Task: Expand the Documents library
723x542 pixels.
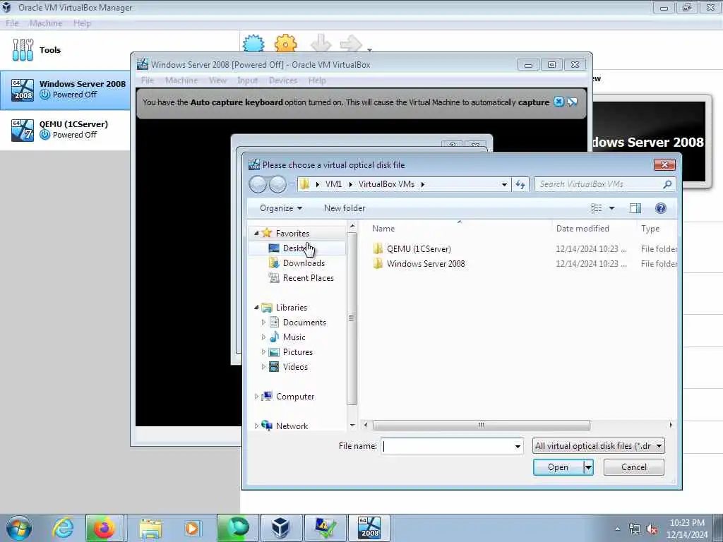Action: 263,322
